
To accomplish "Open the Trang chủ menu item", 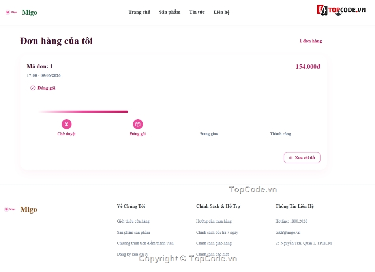I will tap(139, 12).
